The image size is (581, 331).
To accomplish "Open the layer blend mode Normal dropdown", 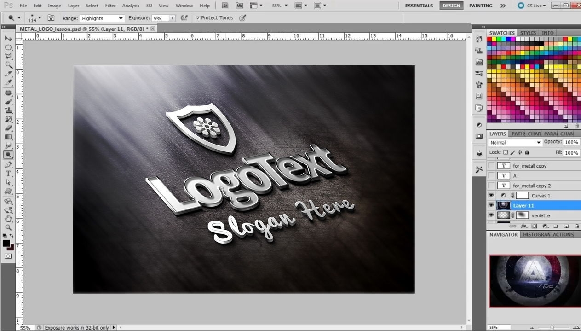I will [x=515, y=143].
